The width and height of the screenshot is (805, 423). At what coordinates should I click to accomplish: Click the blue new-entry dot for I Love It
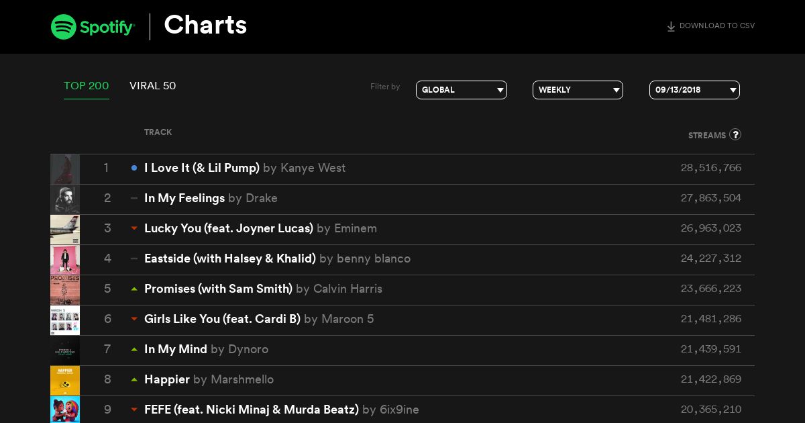tap(134, 168)
